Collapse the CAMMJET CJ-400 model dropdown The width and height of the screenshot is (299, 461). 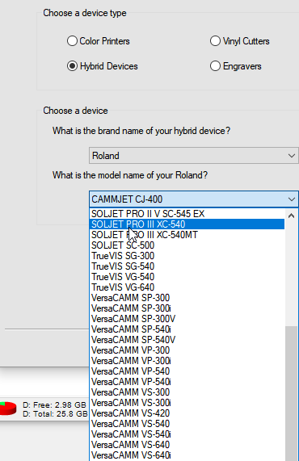[x=194, y=199]
